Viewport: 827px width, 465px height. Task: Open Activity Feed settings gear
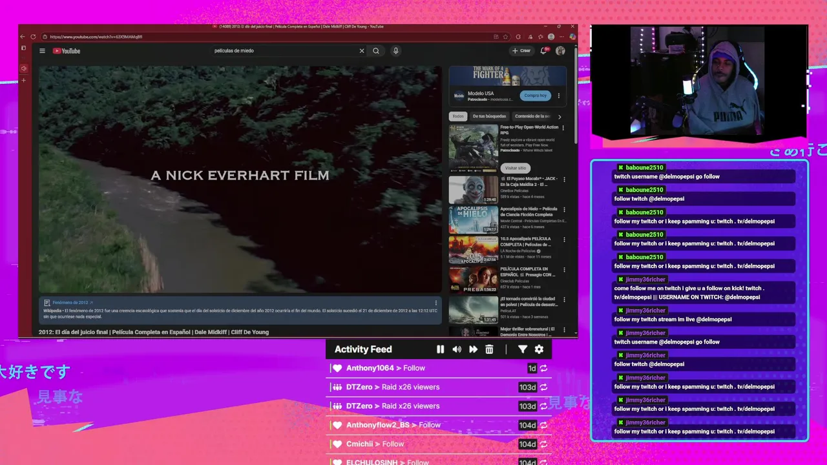point(539,349)
